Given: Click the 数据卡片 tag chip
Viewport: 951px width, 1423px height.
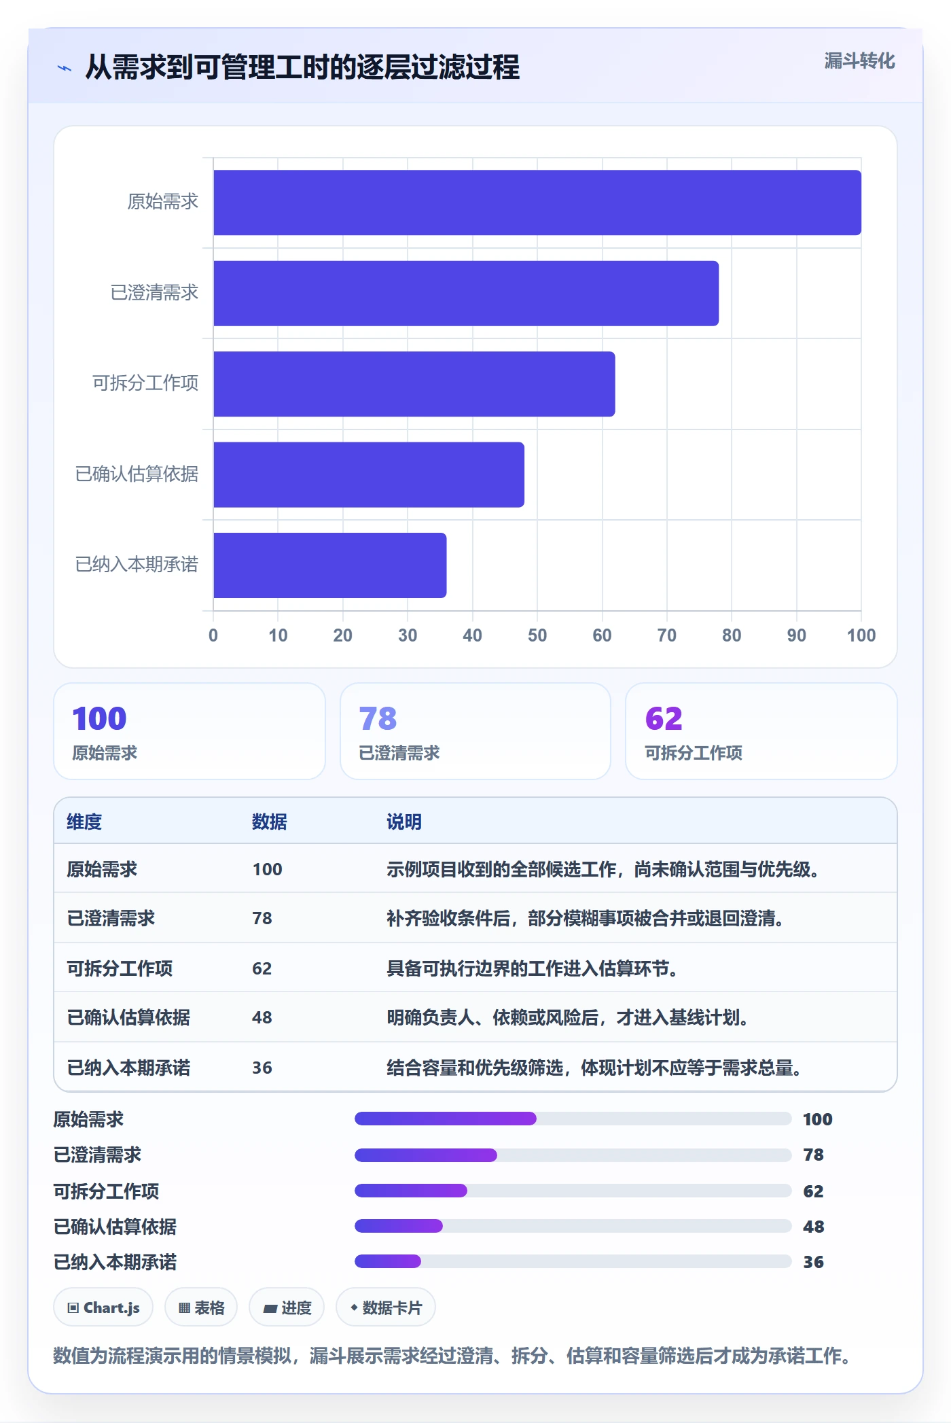Looking at the screenshot, I should tap(386, 1307).
